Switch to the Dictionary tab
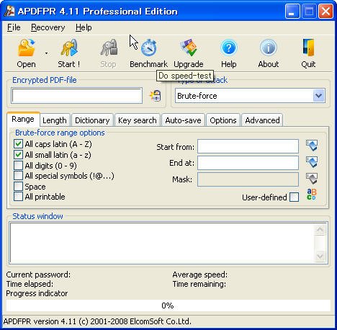The height and width of the screenshot is (330, 337). pyautogui.click(x=92, y=120)
